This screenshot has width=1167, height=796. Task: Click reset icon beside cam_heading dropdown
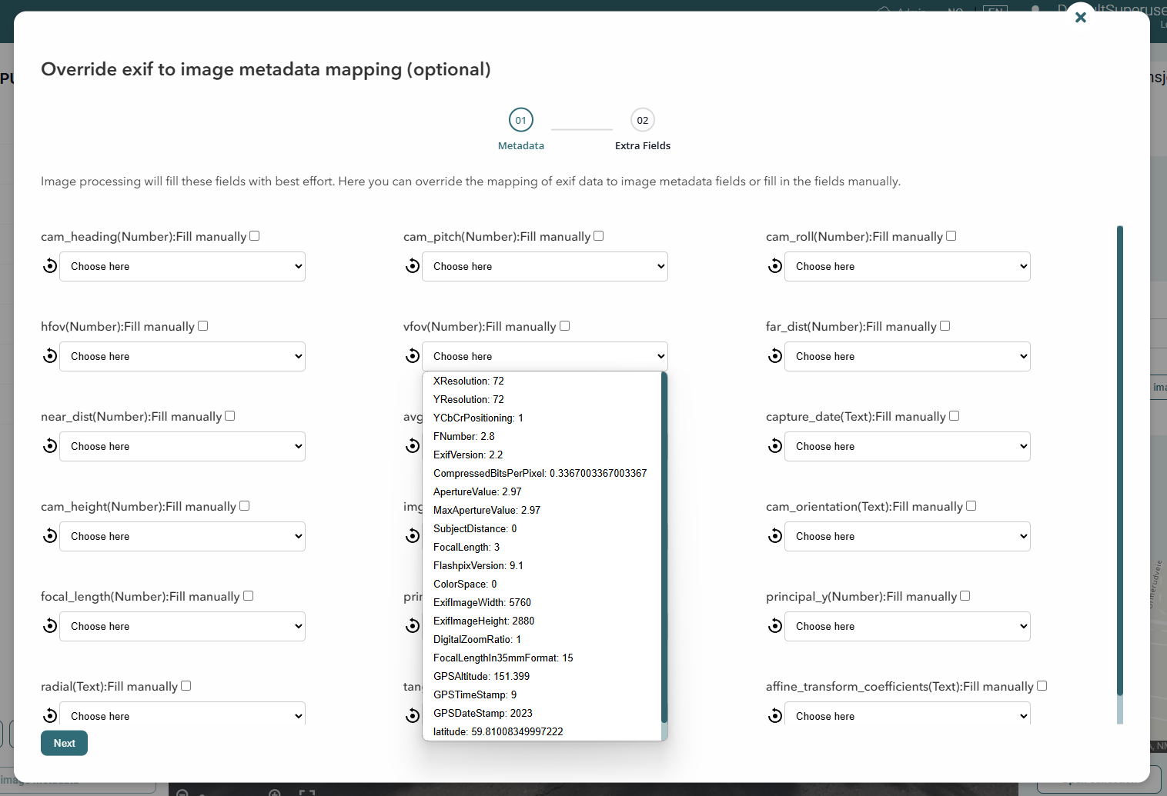[50, 266]
